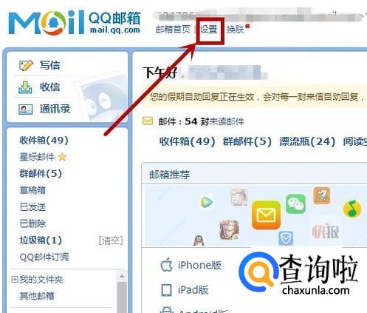Expand the 我的文件夹 tree node
The image size is (367, 313).
[x=15, y=279]
